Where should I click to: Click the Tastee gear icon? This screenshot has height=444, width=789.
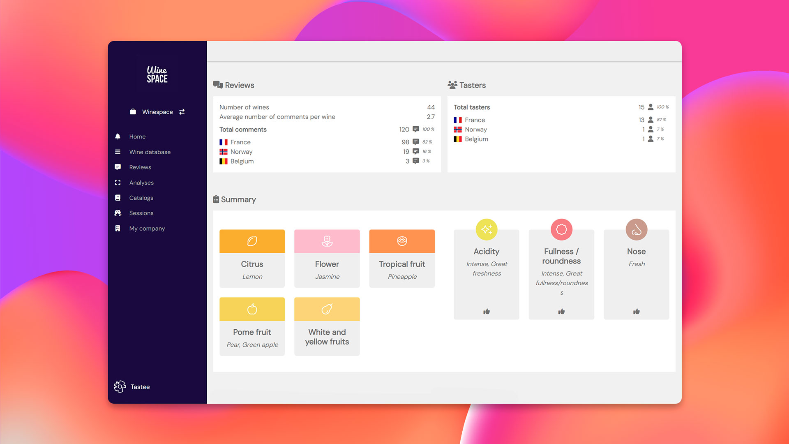tap(120, 386)
